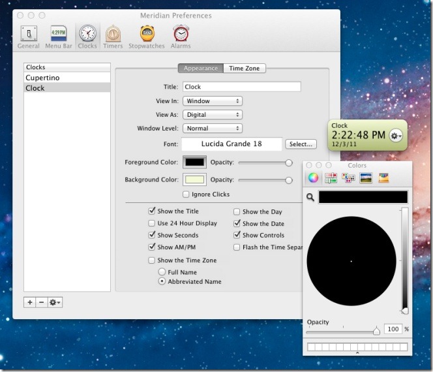This screenshot has width=433, height=372.
Task: Expand the swatch drawer handle in Colors
Action: point(357,353)
